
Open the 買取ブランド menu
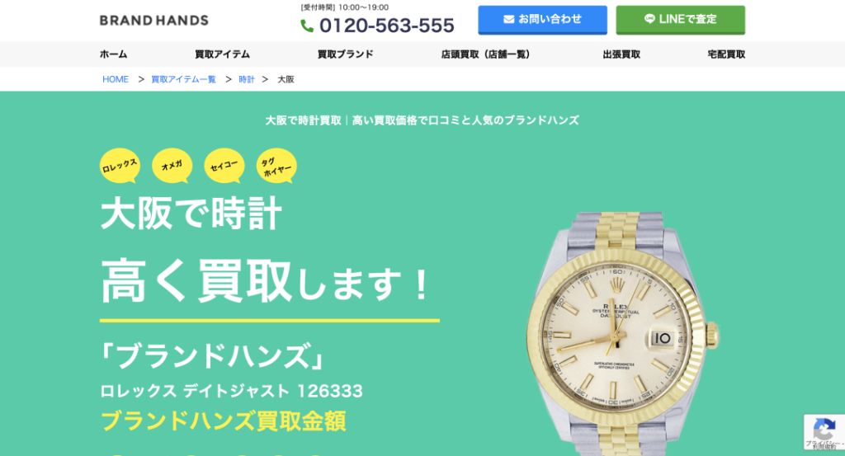[346, 54]
